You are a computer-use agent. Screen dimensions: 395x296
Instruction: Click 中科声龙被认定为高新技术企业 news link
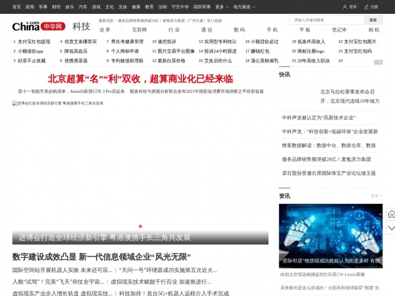tap(318, 117)
